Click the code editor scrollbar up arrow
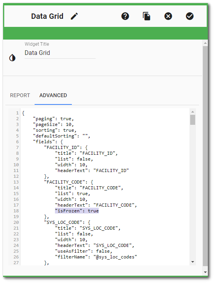 (x=193, y=112)
